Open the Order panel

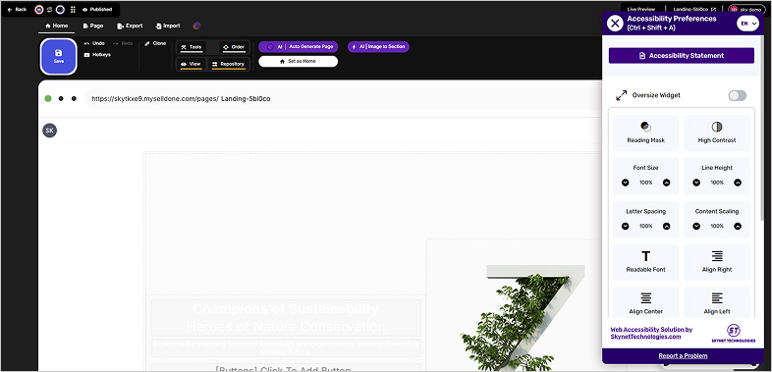[x=234, y=47]
